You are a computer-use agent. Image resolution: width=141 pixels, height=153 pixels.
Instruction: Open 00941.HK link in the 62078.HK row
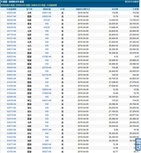pos(47,101)
